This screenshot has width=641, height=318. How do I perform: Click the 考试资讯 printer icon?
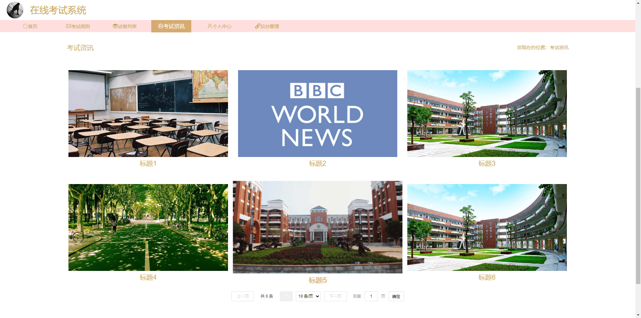(x=161, y=26)
